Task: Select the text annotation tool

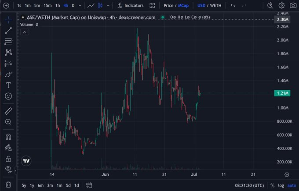Action: (8, 85)
